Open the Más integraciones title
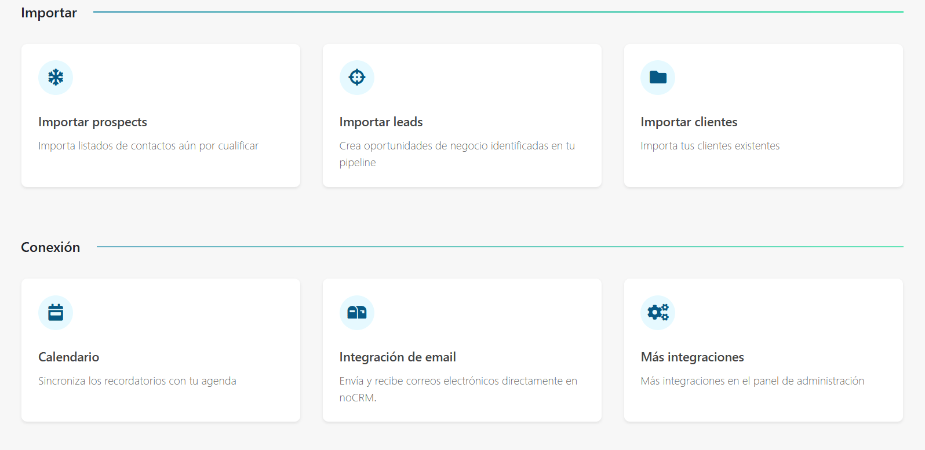This screenshot has width=925, height=450. [693, 357]
